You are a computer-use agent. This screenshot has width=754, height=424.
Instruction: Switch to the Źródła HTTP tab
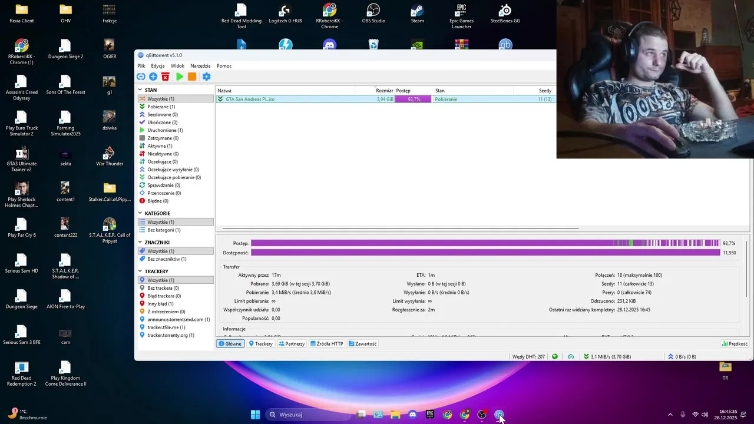[x=327, y=344]
